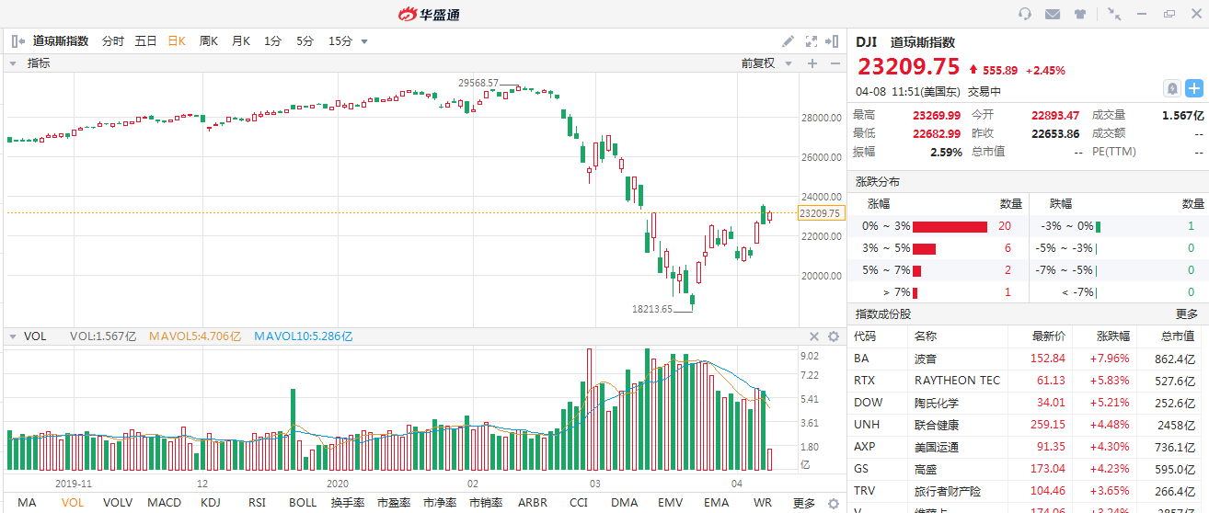
Task: Select the RSI indicator
Action: pos(257,503)
